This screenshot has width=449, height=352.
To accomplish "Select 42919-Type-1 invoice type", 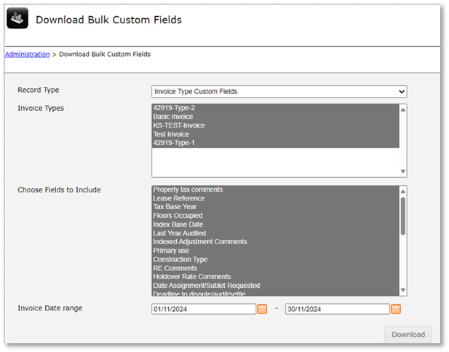I will point(276,143).
